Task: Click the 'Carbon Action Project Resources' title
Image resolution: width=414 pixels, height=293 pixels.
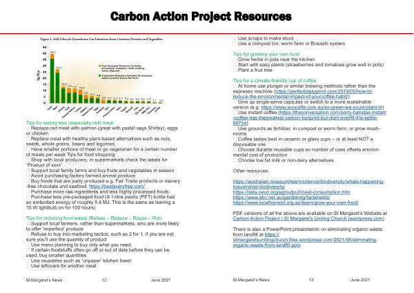Action: pyautogui.click(x=201, y=17)
